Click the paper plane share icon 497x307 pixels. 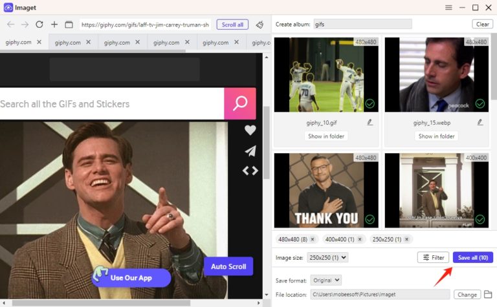[x=250, y=151]
